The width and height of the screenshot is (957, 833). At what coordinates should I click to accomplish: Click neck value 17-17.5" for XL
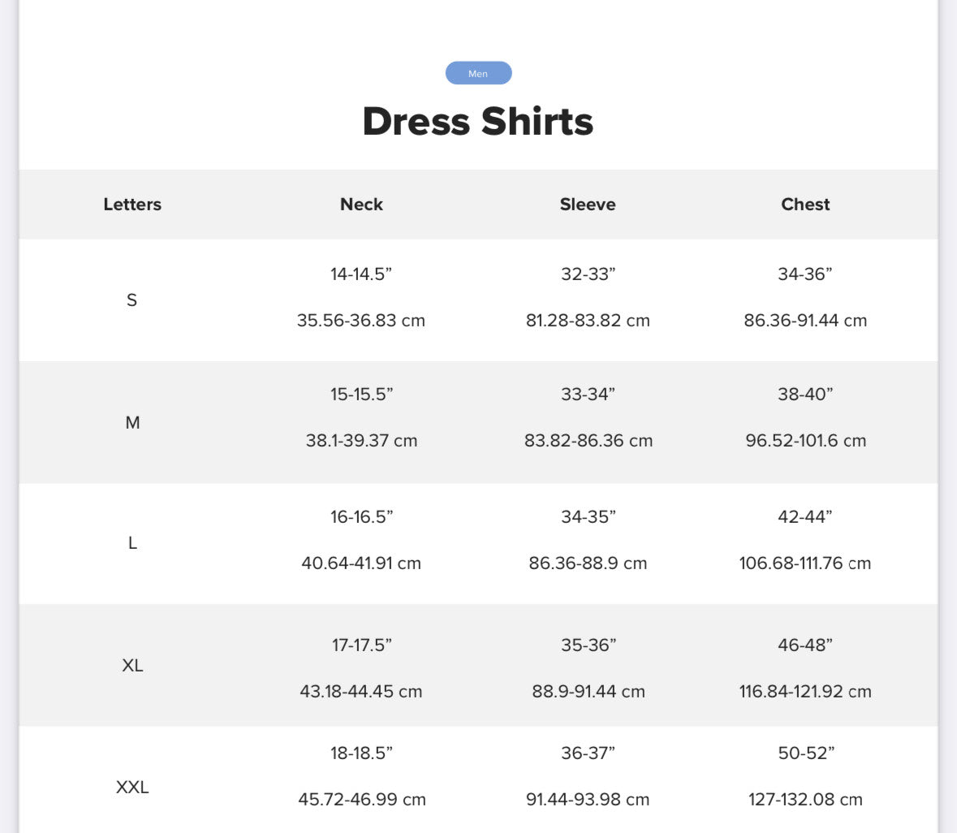tap(362, 645)
